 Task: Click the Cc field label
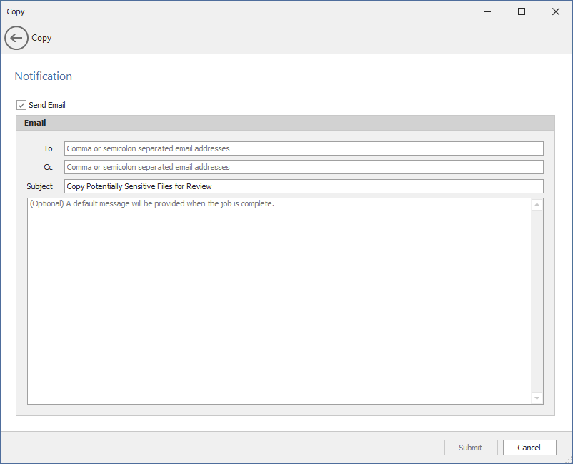pyautogui.click(x=49, y=167)
